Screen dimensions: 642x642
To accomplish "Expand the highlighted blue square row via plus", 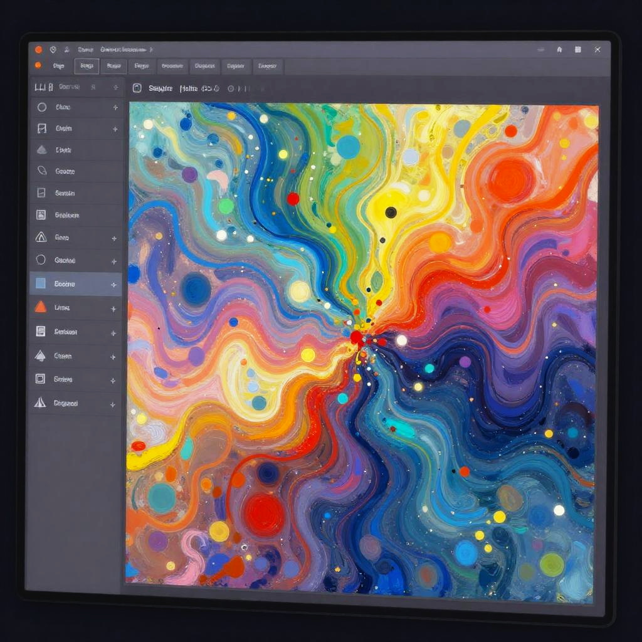I will click(x=113, y=285).
